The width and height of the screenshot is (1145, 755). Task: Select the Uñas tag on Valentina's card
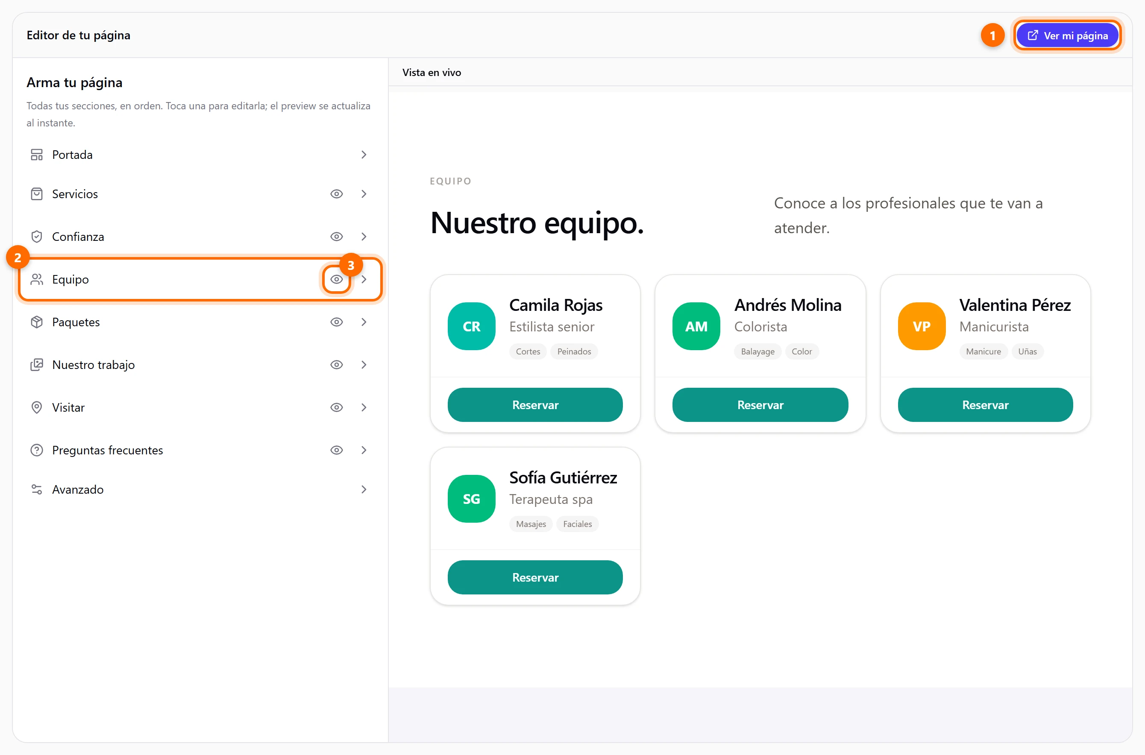(1027, 351)
